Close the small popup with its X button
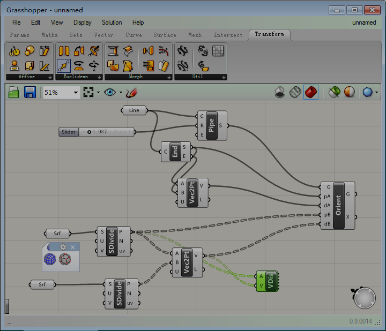 click(x=72, y=247)
